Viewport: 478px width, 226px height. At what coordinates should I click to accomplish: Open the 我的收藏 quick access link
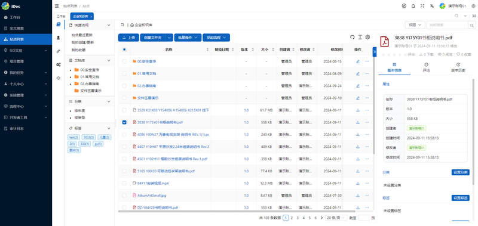79,50
